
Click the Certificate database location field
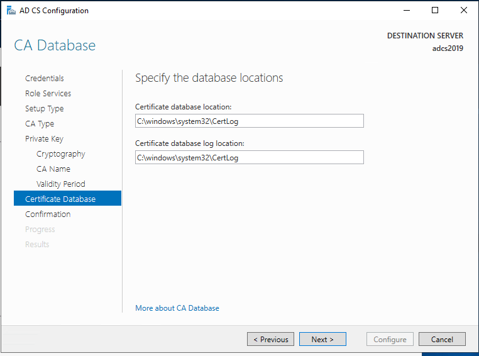point(249,121)
